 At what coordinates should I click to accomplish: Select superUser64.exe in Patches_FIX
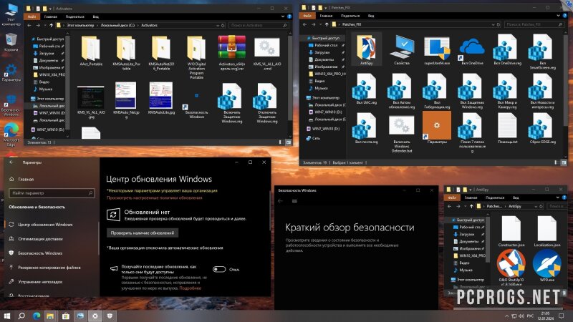pos(437,49)
